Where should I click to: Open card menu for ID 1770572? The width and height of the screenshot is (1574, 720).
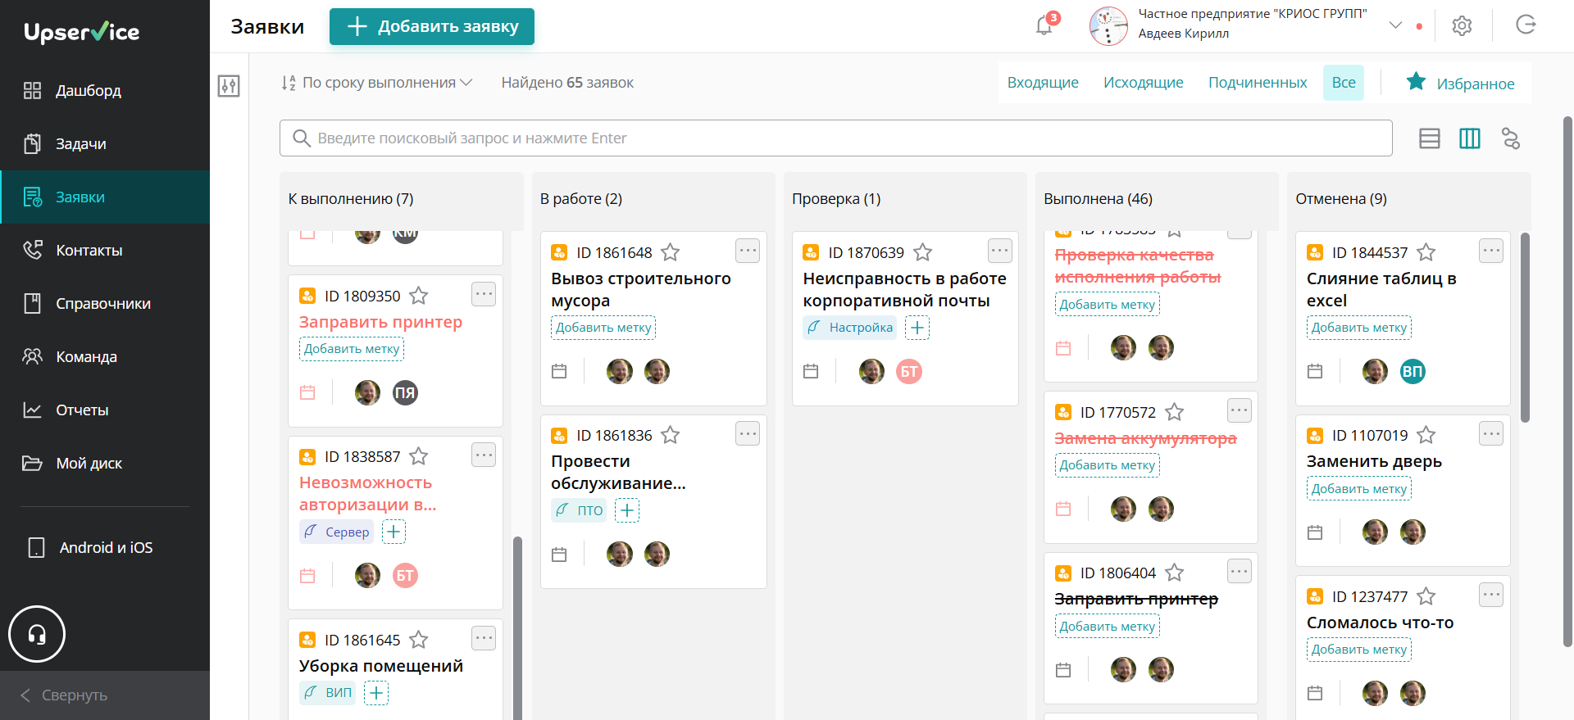(1240, 410)
